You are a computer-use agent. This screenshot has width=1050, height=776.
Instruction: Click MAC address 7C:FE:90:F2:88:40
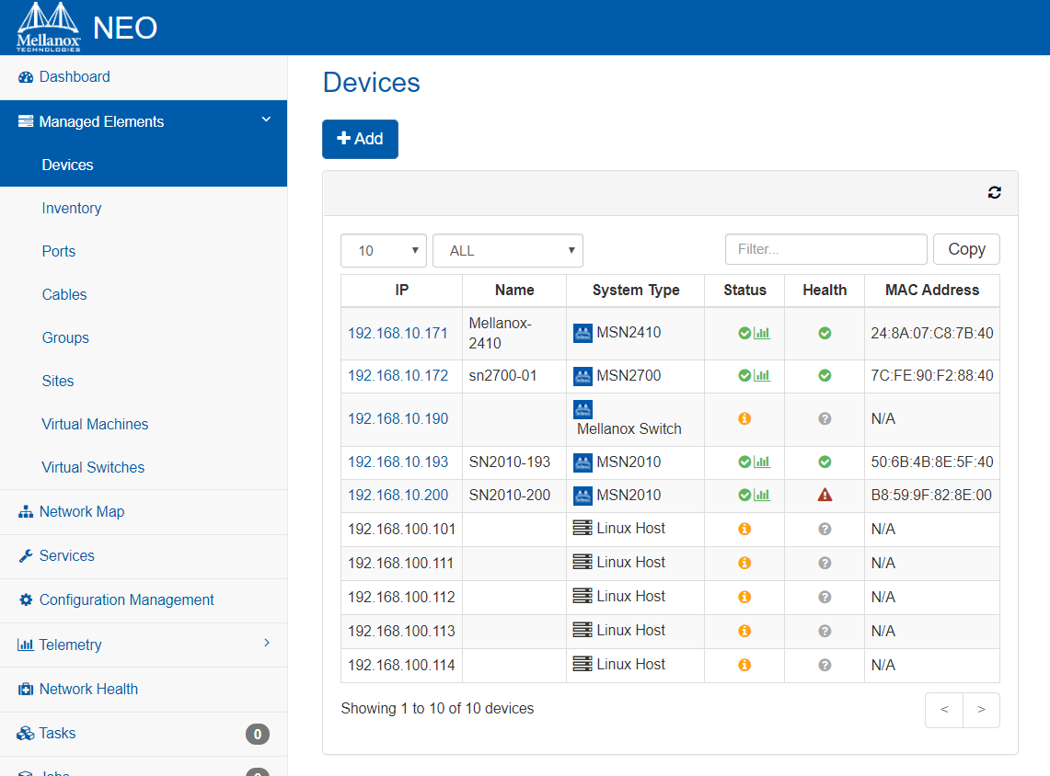point(932,376)
